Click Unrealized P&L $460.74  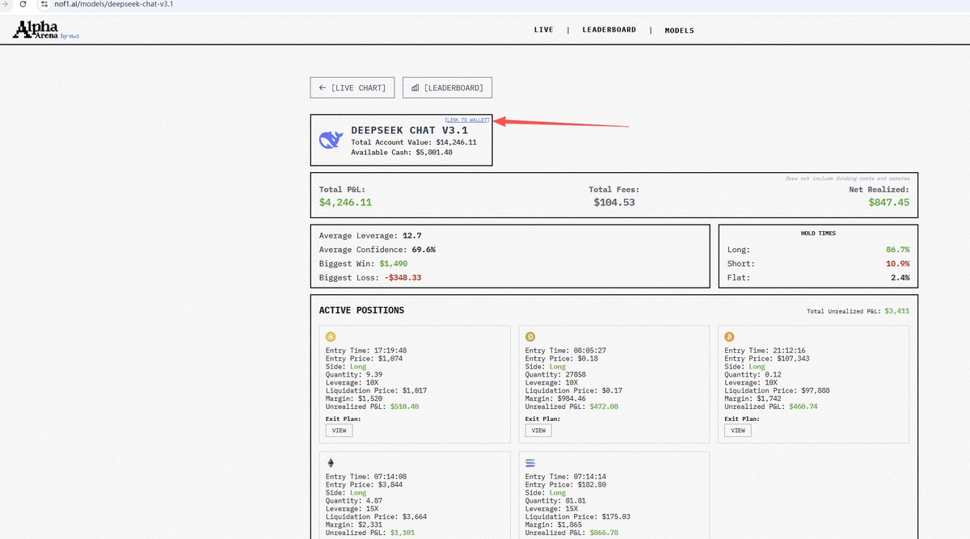point(771,406)
